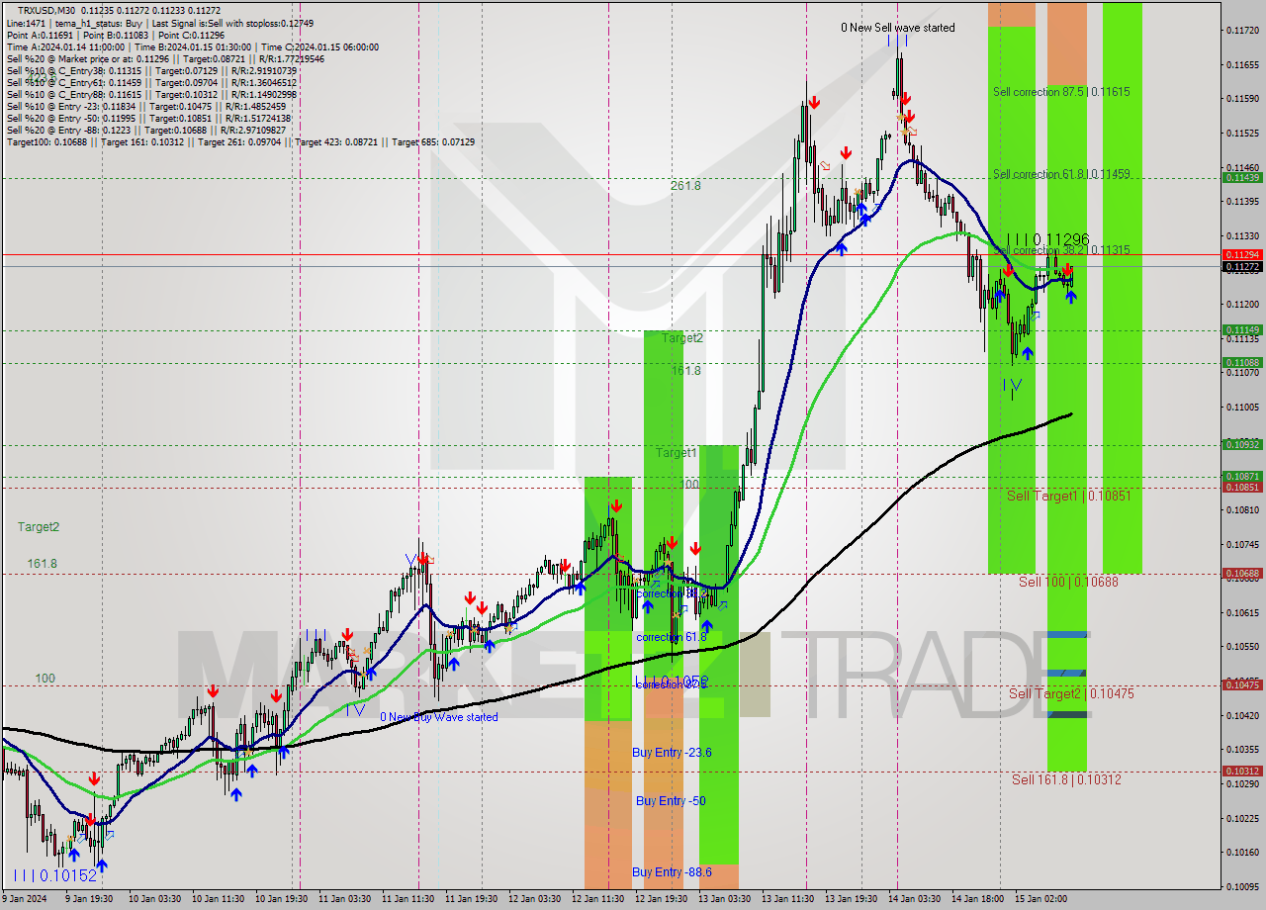Click the '9 Jan 2024' time axis label
Viewport: 1266px width, 910px height.
pos(26,899)
